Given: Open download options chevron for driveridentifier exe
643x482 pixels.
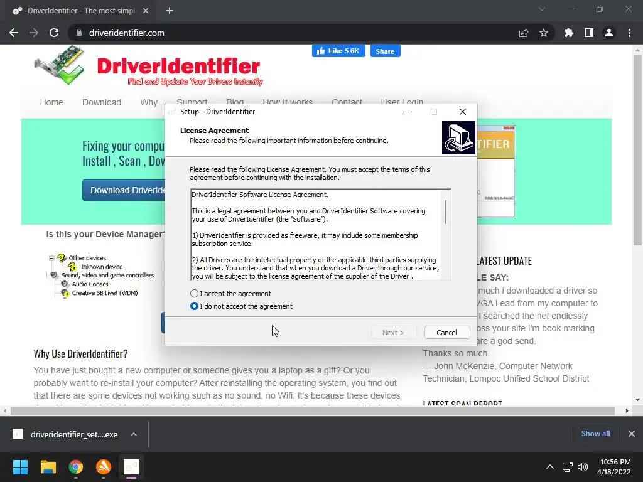Looking at the screenshot, I should pyautogui.click(x=134, y=434).
